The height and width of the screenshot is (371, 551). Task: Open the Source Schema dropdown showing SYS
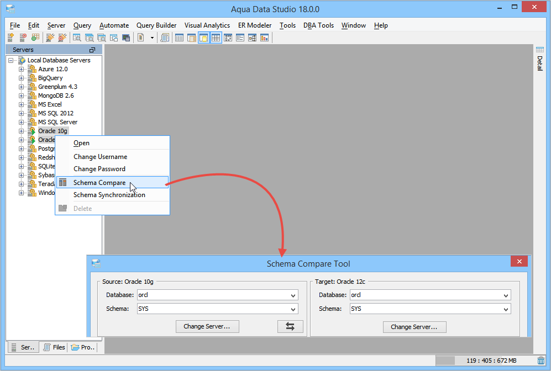coord(293,309)
